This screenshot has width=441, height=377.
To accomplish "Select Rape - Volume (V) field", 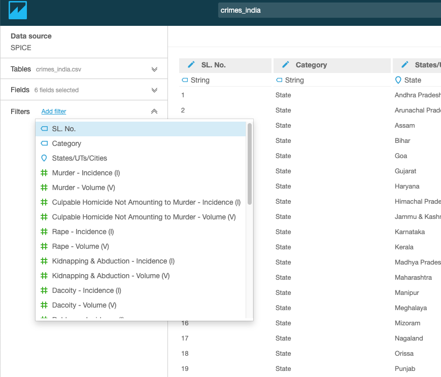I will pyautogui.click(x=80, y=246).
